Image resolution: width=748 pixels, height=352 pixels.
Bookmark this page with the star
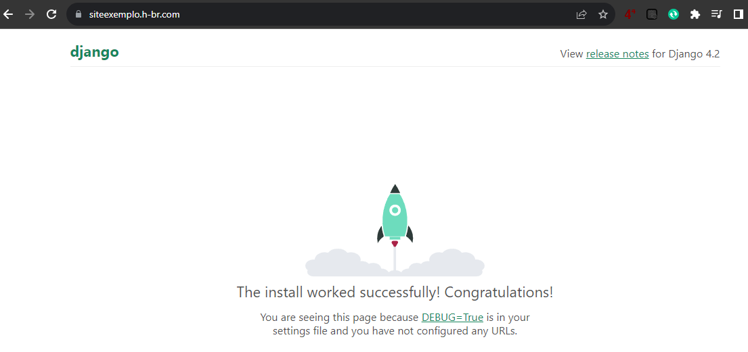point(602,14)
